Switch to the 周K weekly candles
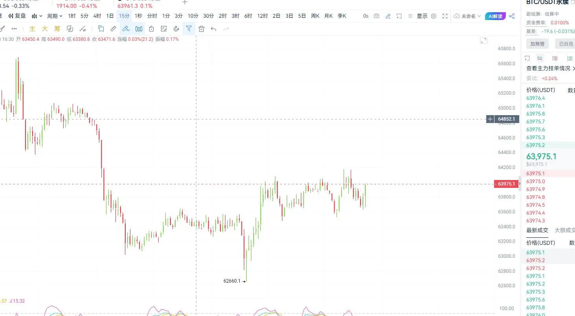This screenshot has width=575, height=316. [315, 16]
